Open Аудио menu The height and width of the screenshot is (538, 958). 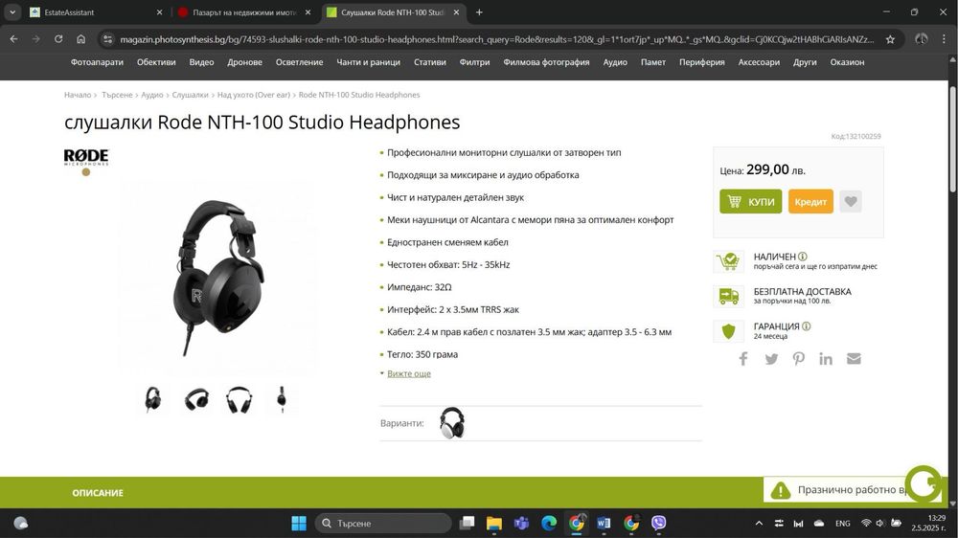click(615, 62)
